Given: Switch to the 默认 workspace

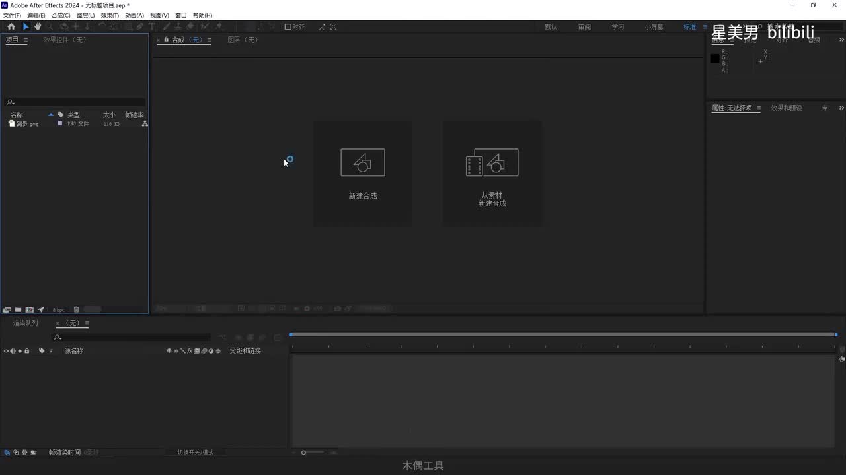Looking at the screenshot, I should click(551, 27).
